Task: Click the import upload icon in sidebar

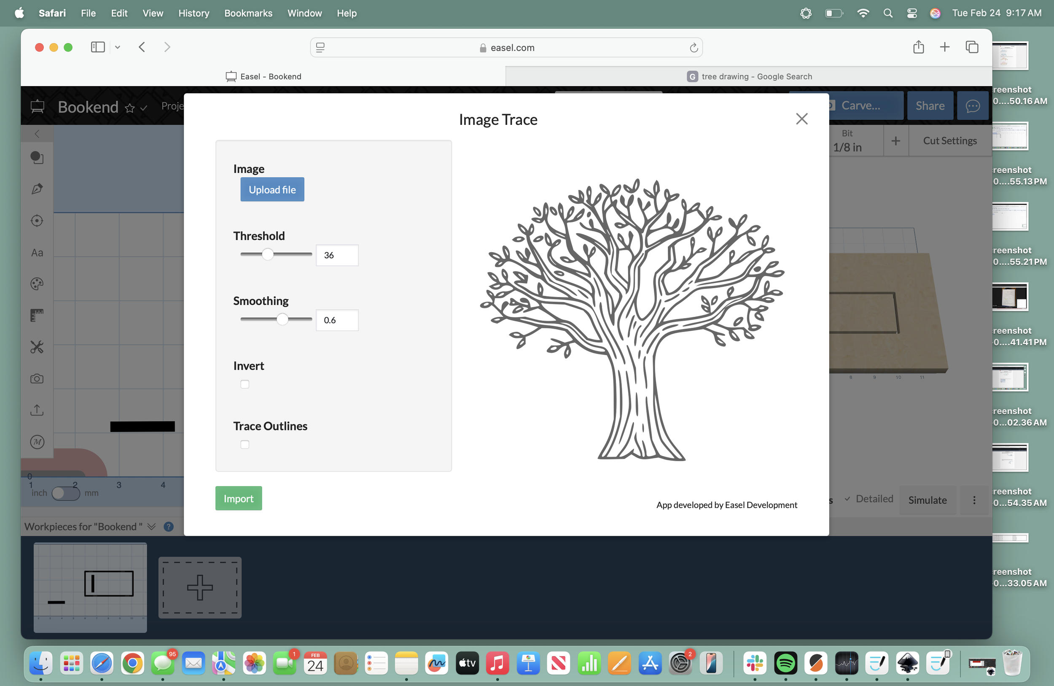Action: pyautogui.click(x=37, y=411)
